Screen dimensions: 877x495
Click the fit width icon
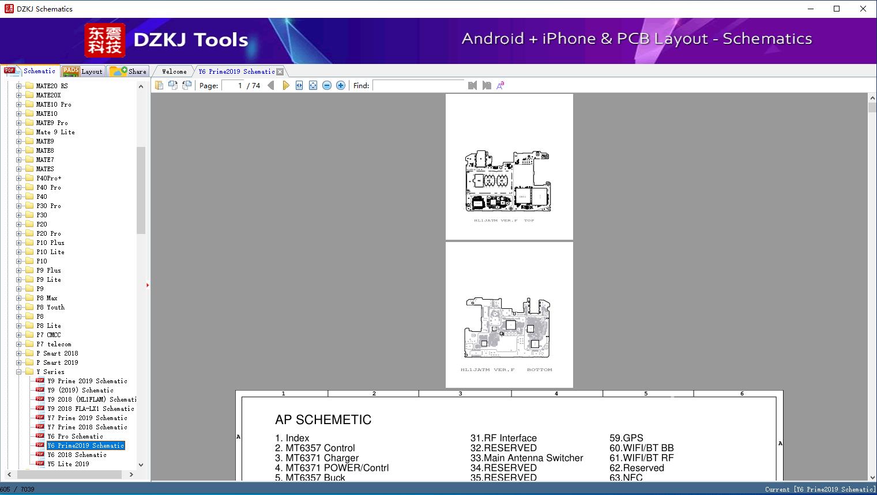[299, 85]
